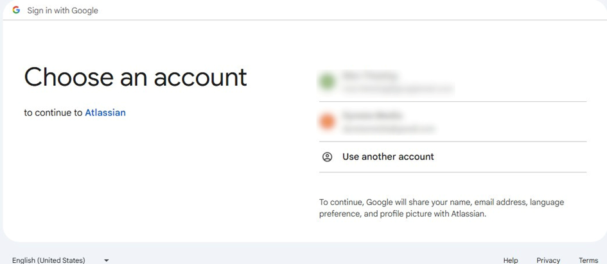Screen dimensions: 607x264
Task: Click the blurred email under second account
Action: click(x=389, y=129)
